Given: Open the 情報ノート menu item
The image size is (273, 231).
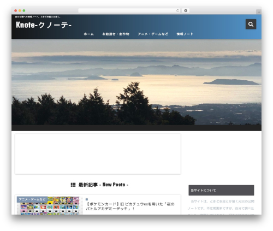Looking at the screenshot, I should pyautogui.click(x=185, y=34).
